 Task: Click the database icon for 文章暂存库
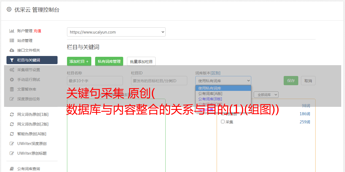click(12, 89)
